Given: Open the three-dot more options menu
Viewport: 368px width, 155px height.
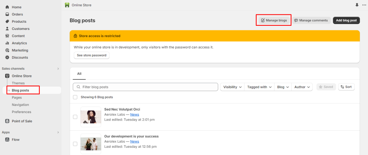Looking at the screenshot, I should point(364,5).
